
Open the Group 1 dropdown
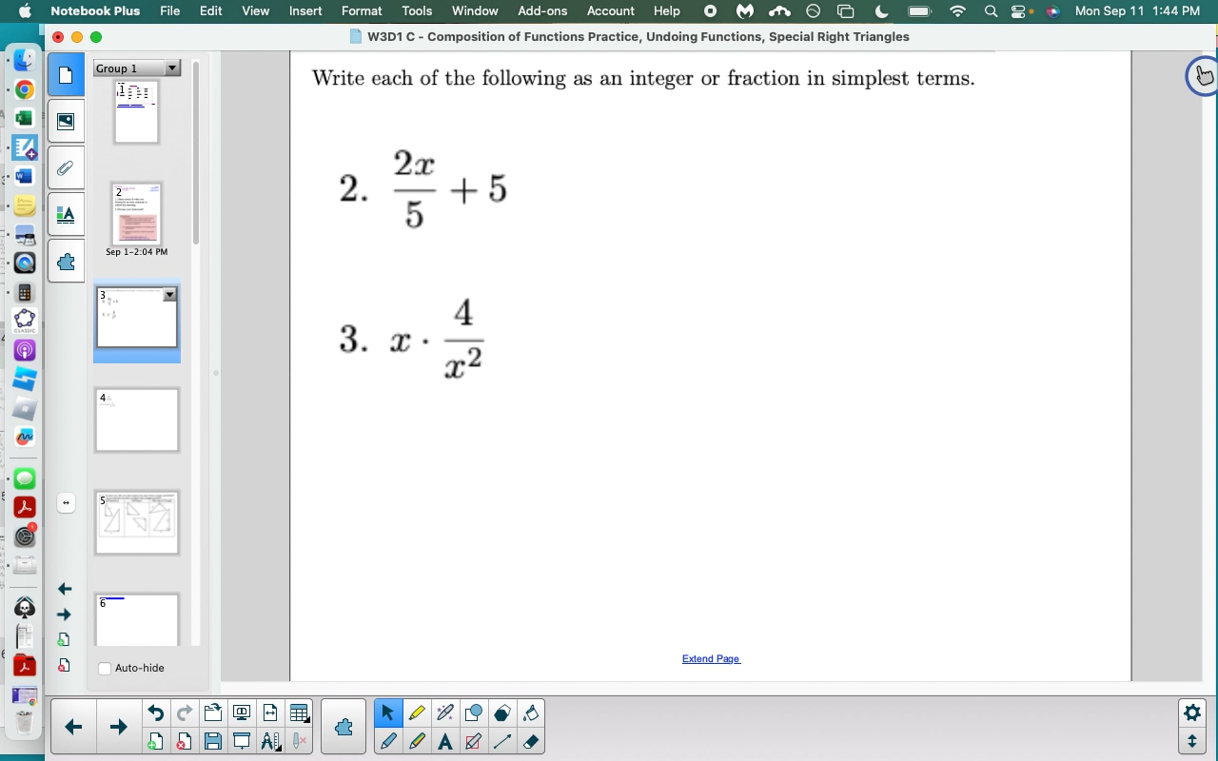click(172, 68)
